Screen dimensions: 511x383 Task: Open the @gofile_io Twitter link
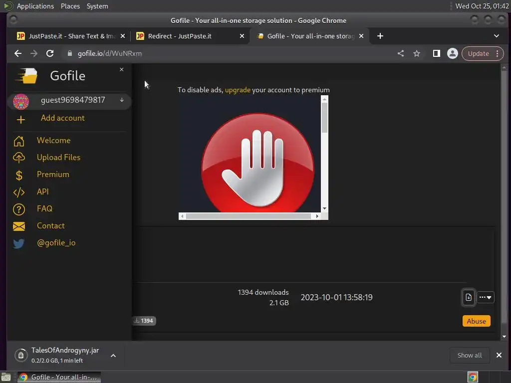tap(56, 243)
